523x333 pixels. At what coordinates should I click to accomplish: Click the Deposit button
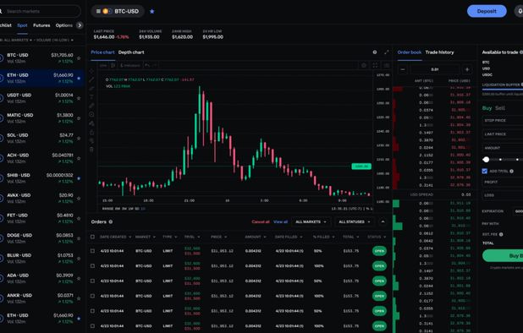(487, 11)
